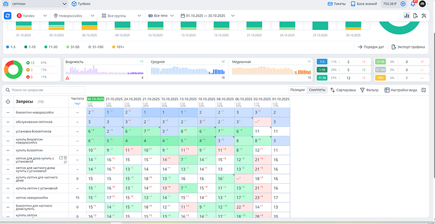Viewport: 435px width, 224px height.
Task: Open the tools wrench icon
Action: (424, 16)
